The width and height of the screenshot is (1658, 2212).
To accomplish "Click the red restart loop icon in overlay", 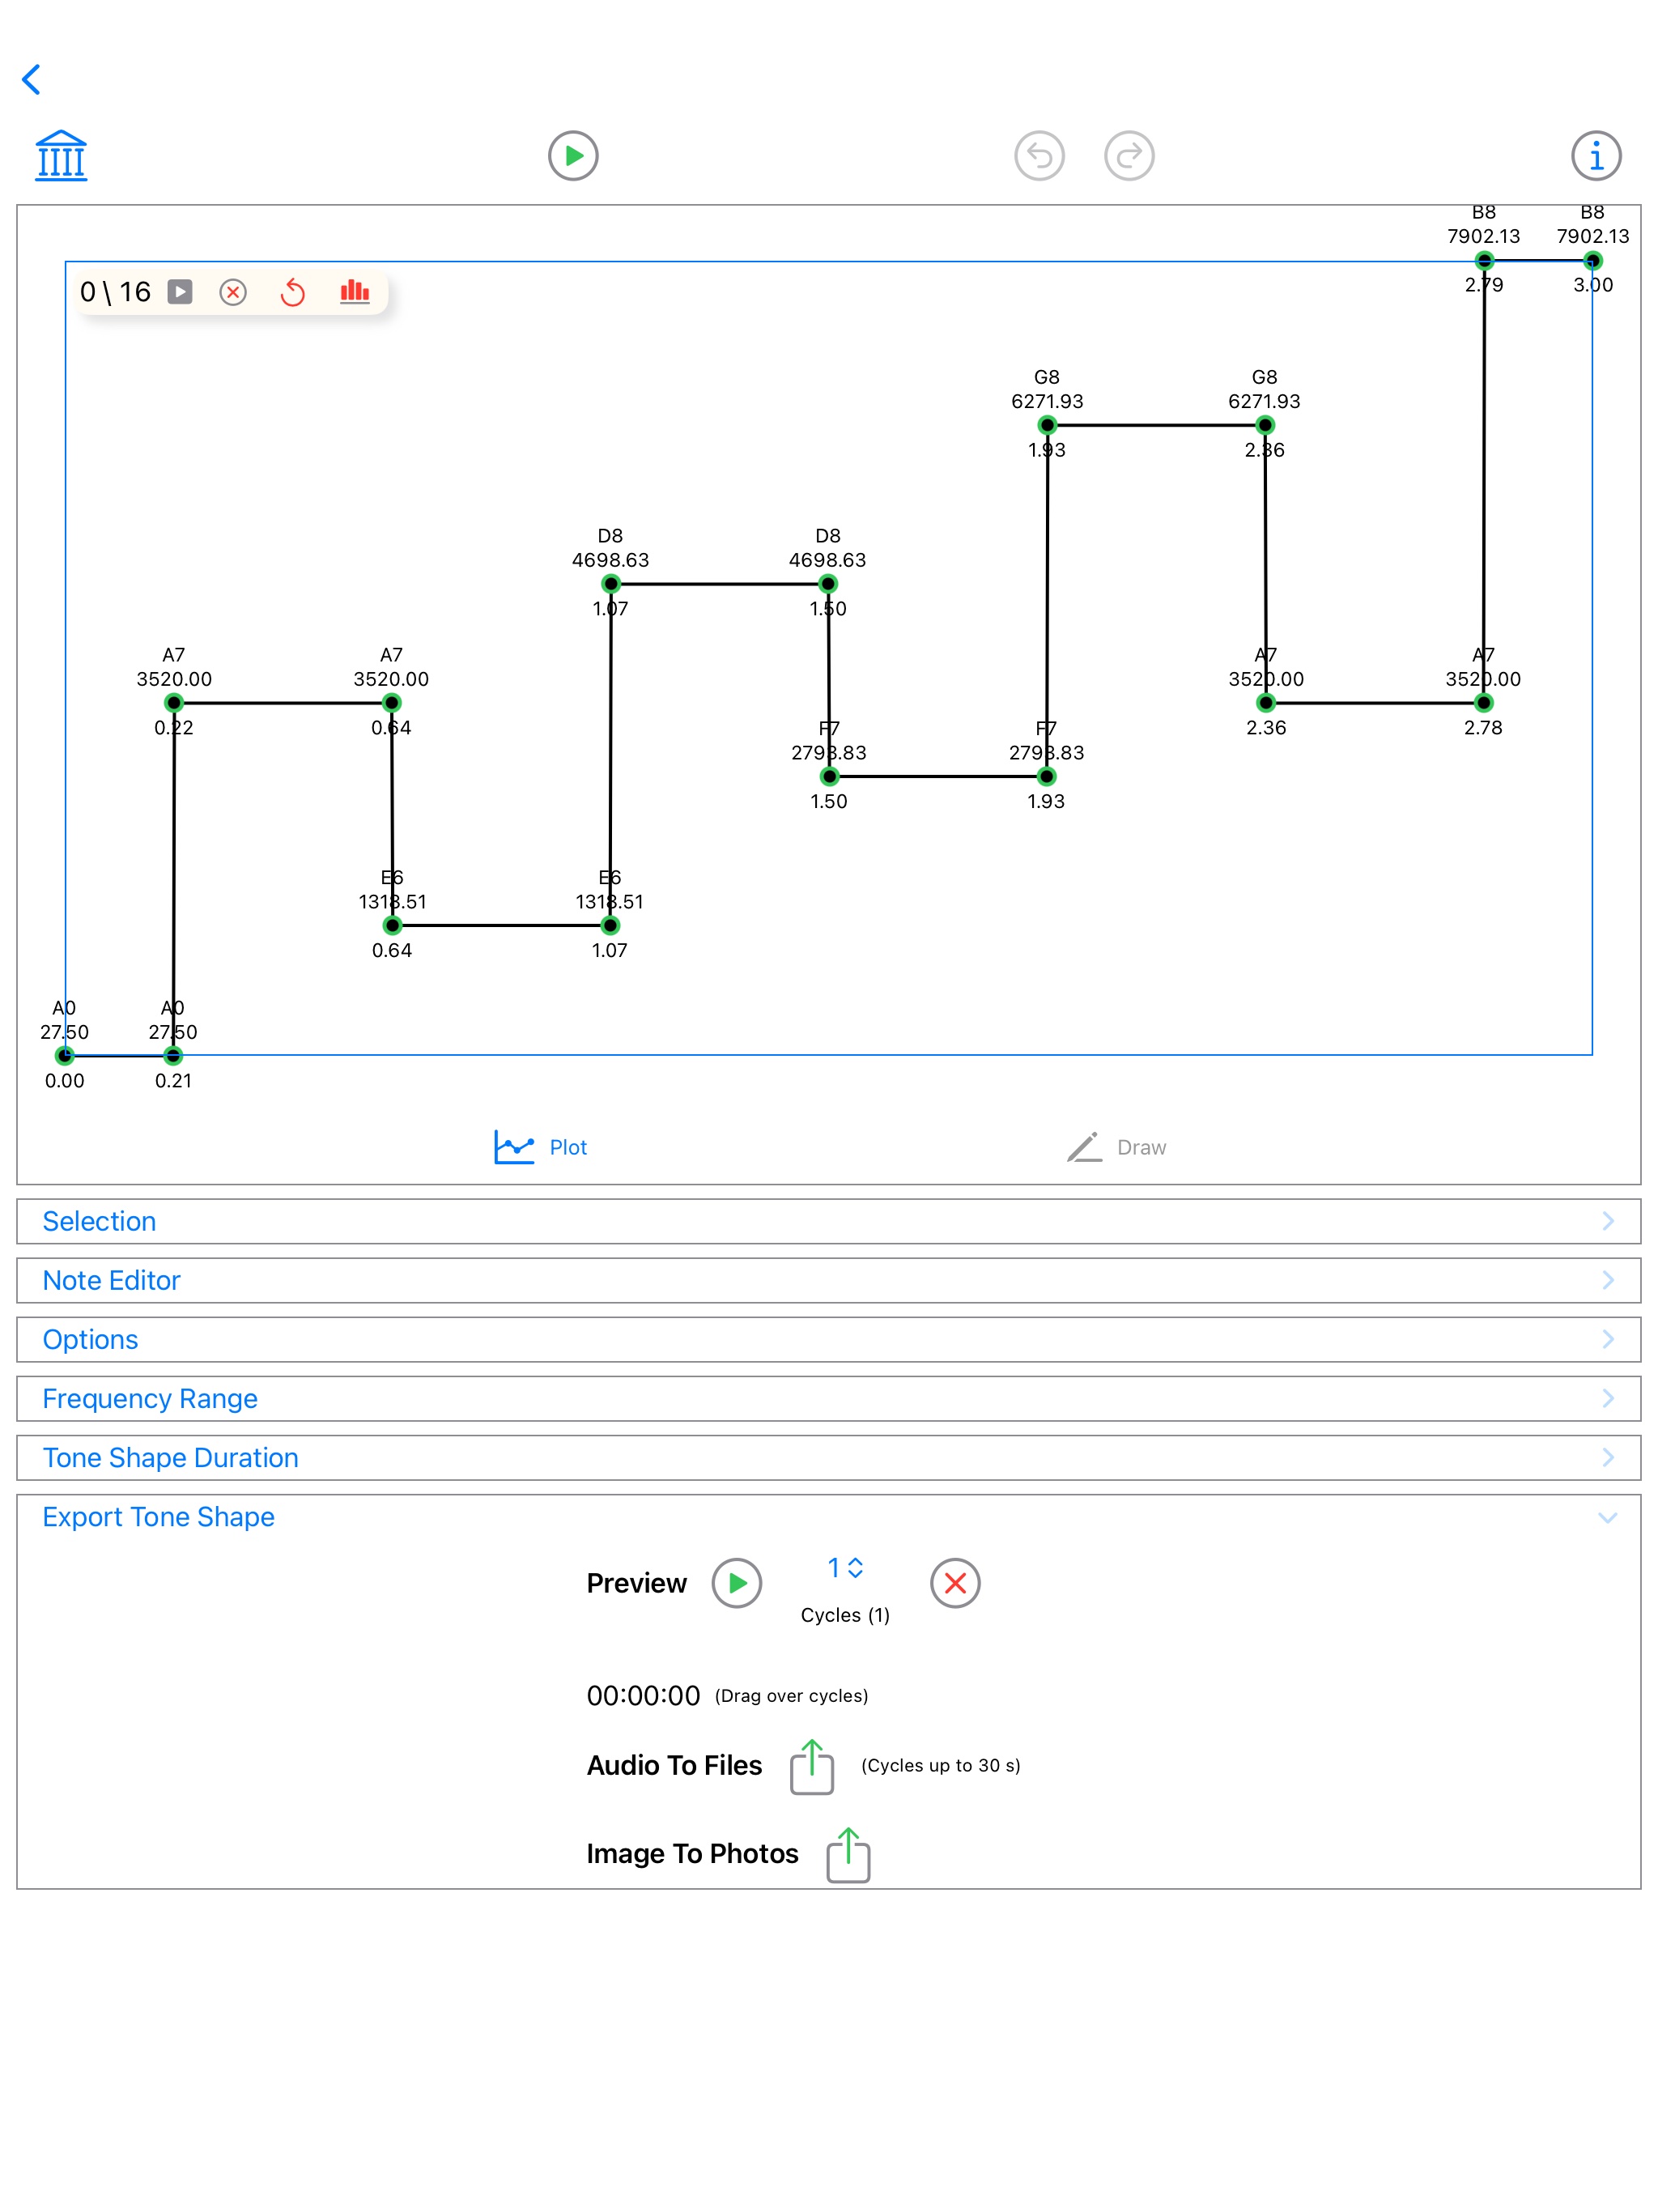I will 294,292.
